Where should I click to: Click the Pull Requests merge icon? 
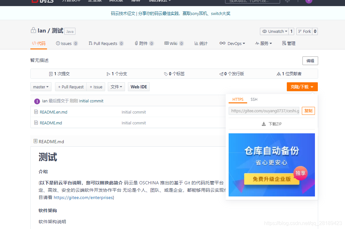(90, 43)
